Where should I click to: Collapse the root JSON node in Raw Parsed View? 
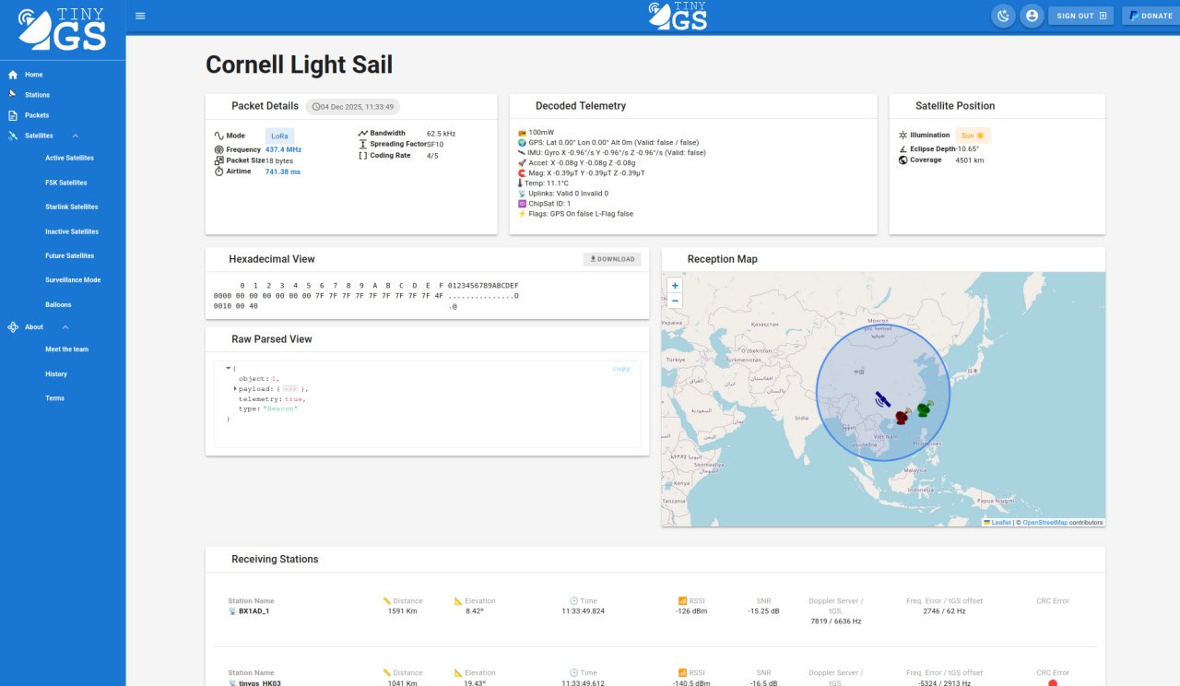pyautogui.click(x=229, y=368)
